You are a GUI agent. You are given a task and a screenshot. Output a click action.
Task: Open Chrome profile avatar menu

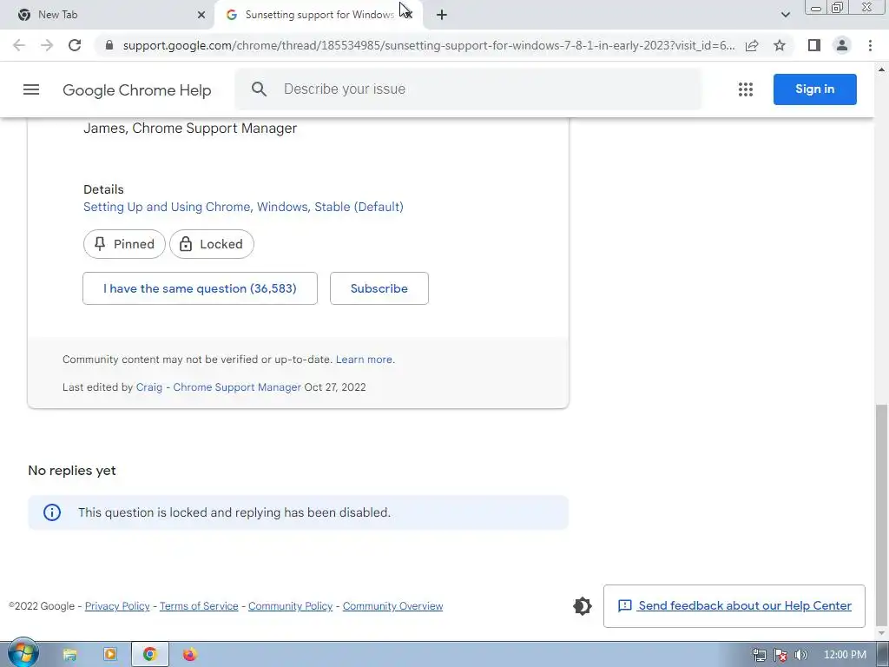842,45
